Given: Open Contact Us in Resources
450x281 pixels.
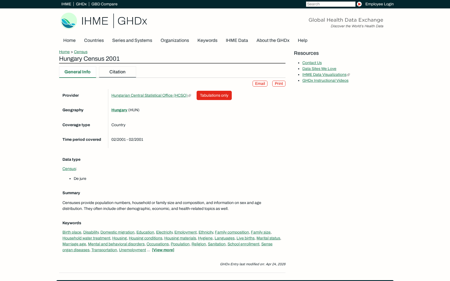Looking at the screenshot, I should [x=312, y=63].
